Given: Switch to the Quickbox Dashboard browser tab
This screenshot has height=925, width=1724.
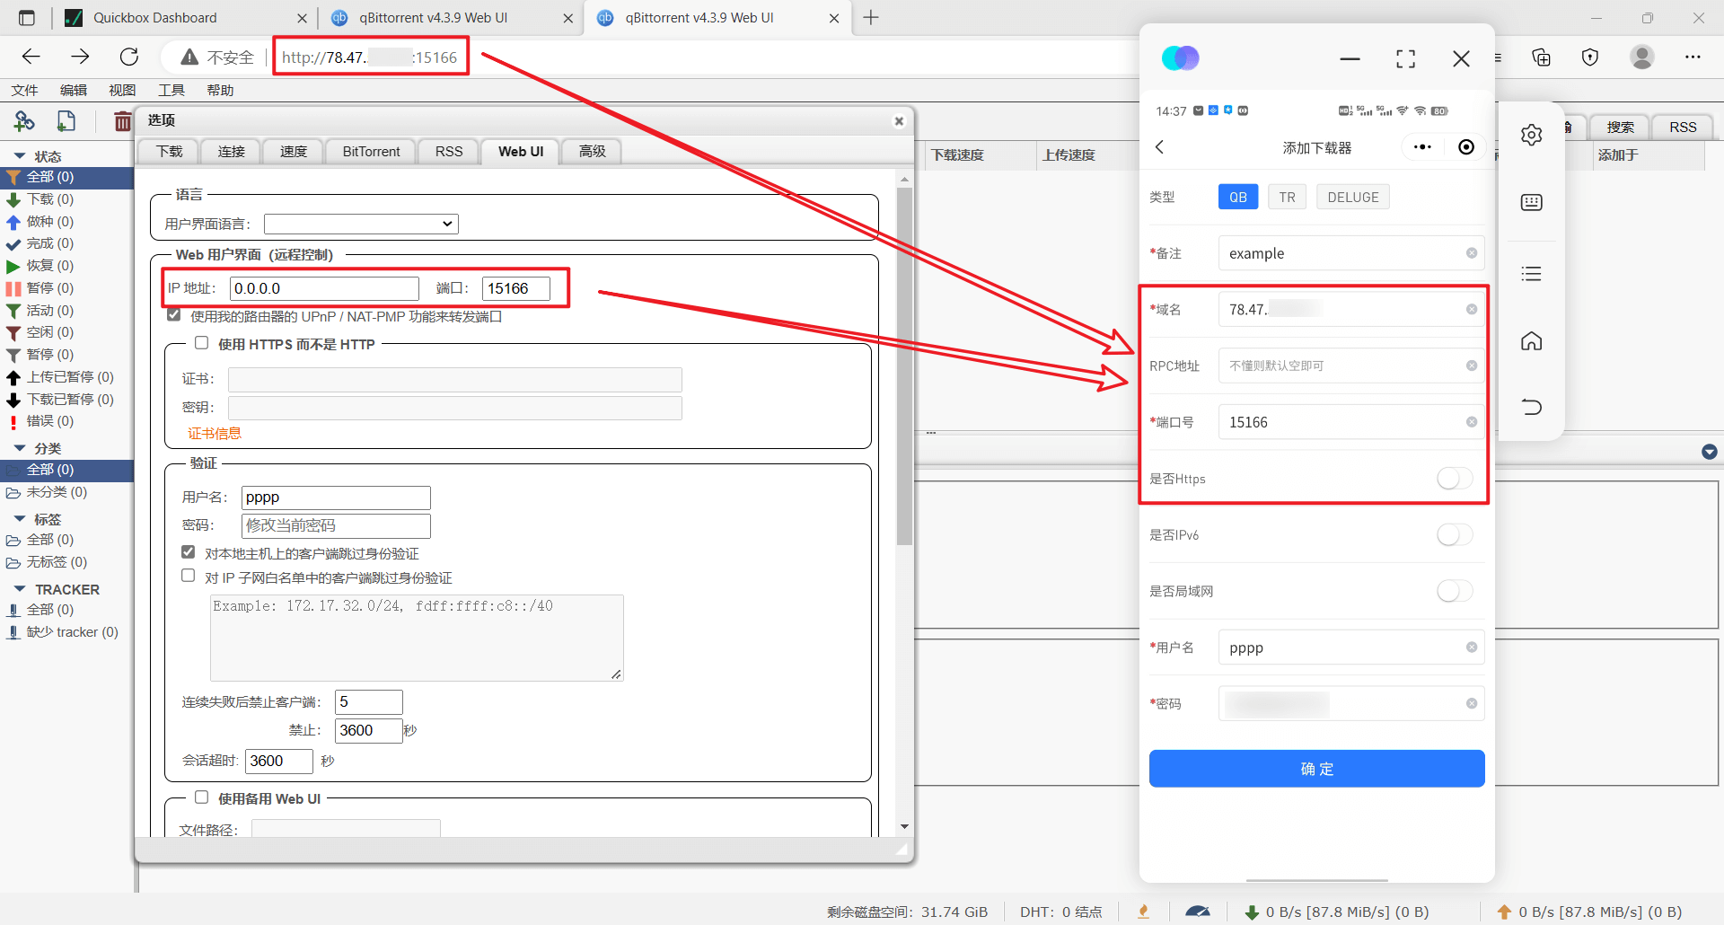Looking at the screenshot, I should coord(184,18).
